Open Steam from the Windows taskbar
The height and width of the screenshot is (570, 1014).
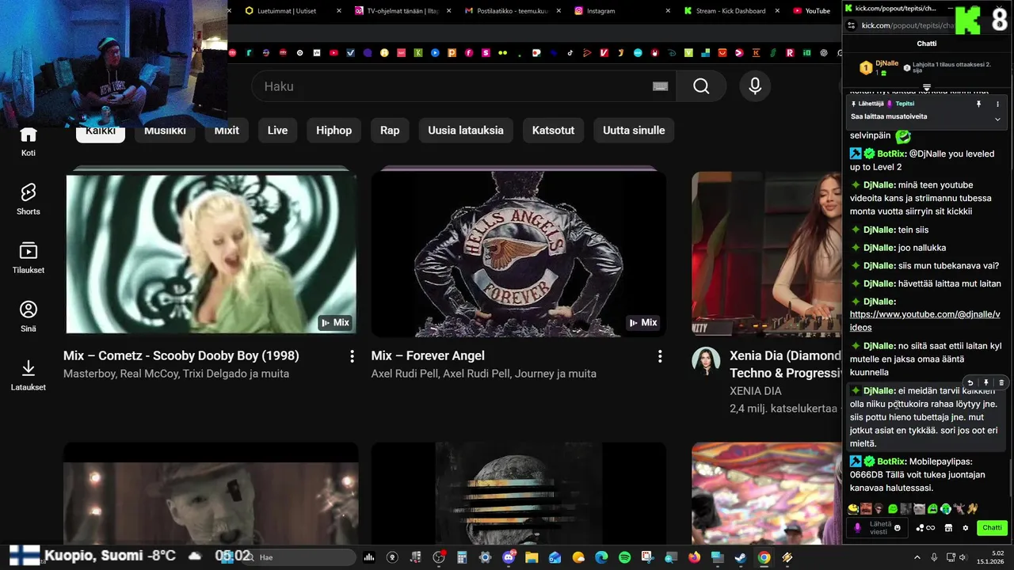(x=739, y=557)
